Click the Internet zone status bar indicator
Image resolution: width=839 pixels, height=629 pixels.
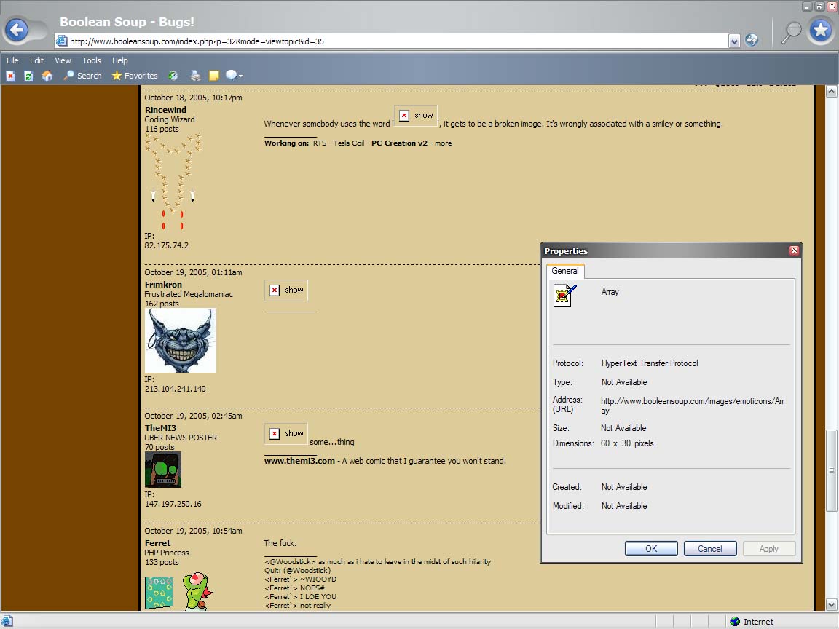coord(752,622)
